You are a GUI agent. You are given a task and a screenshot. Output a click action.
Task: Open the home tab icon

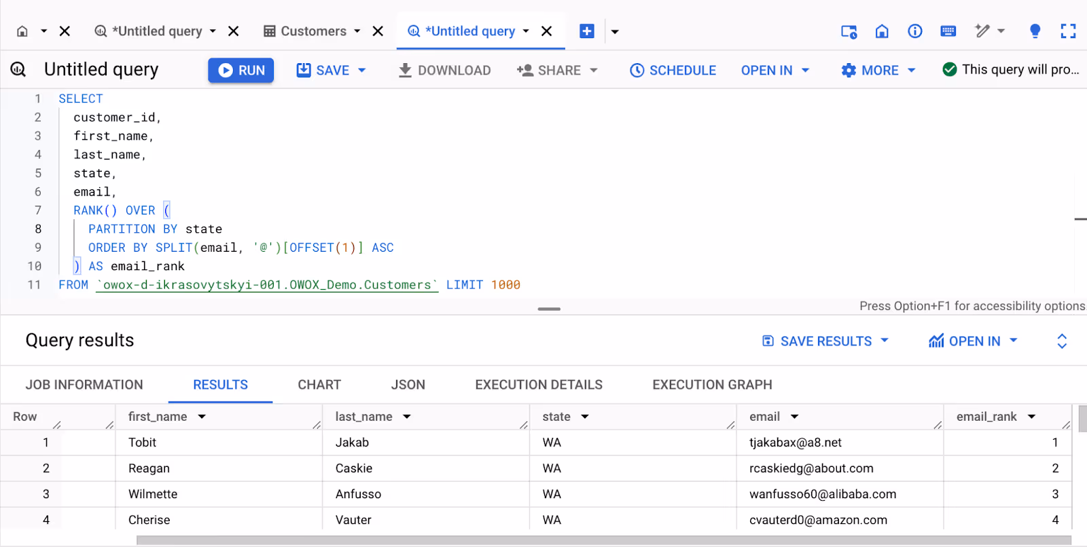(22, 31)
